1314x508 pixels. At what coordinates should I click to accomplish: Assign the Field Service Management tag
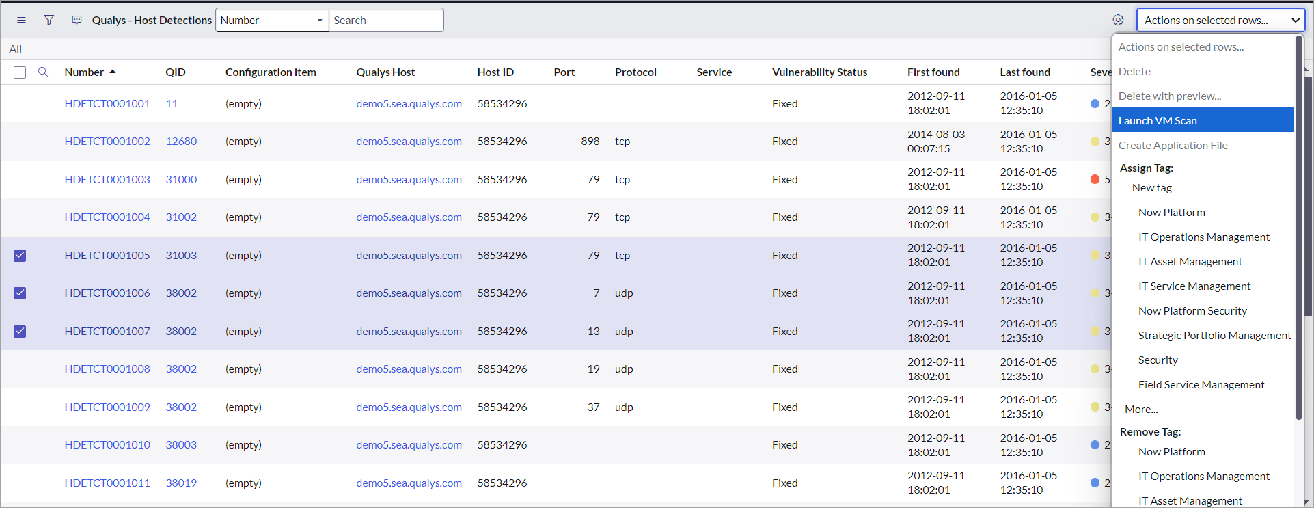1201,385
